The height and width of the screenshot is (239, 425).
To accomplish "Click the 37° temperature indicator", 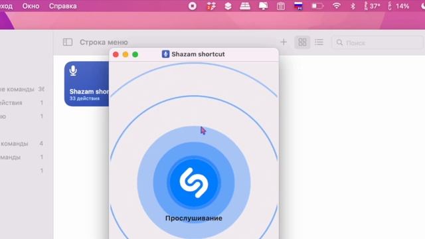I will click(x=372, y=6).
